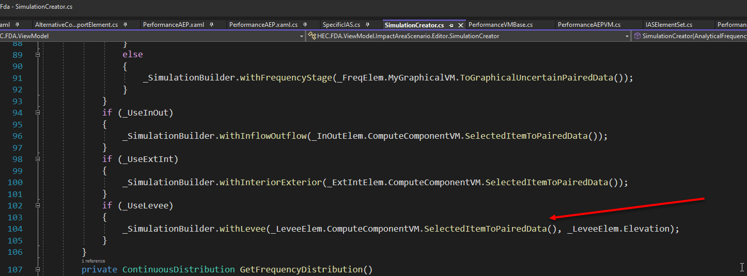Viewport: 747px width, 276px height.
Task: Click the private keyword on line 107
Action: pos(99,269)
